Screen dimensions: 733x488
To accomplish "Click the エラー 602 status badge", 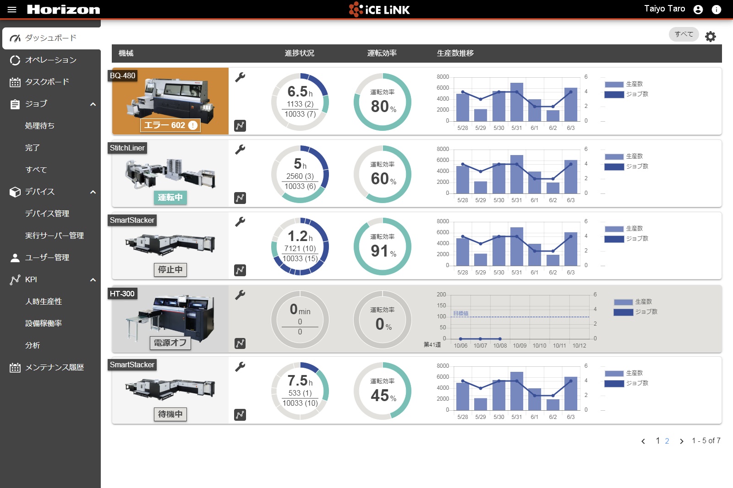I will pyautogui.click(x=170, y=125).
